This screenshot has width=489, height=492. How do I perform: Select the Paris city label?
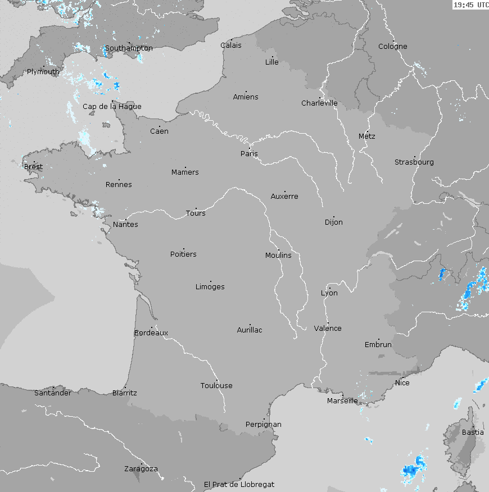(x=249, y=153)
